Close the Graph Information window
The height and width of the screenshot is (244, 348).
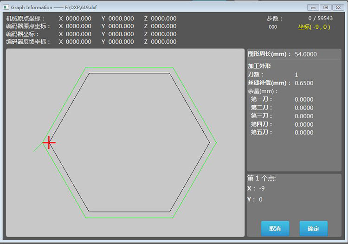coord(338,7)
